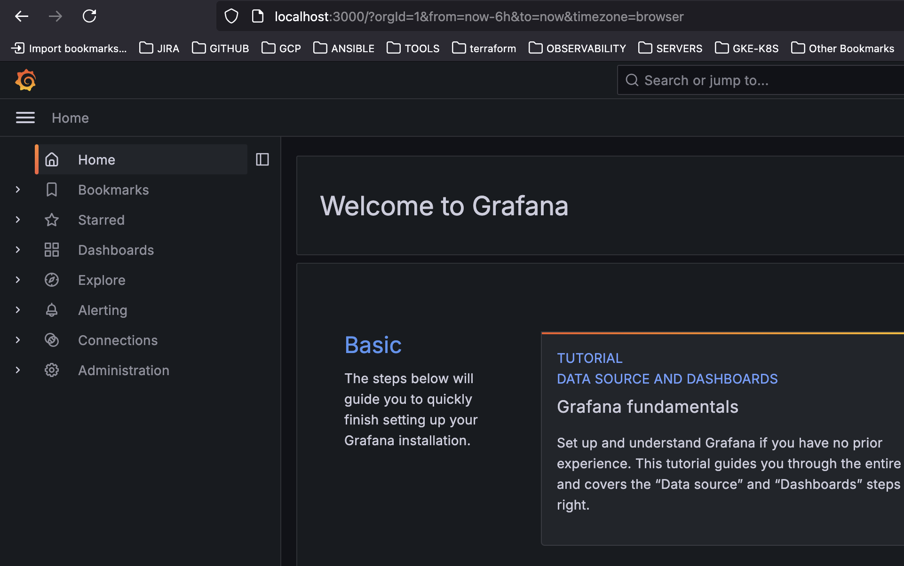The height and width of the screenshot is (566, 904).
Task: Expand the Bookmarks section chevron
Action: pos(18,189)
